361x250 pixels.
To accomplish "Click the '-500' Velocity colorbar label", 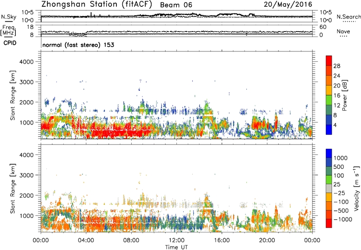I will 341,211.
